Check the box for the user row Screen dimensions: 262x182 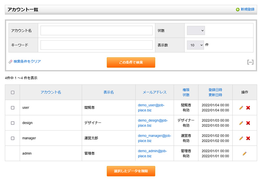(x=12, y=108)
